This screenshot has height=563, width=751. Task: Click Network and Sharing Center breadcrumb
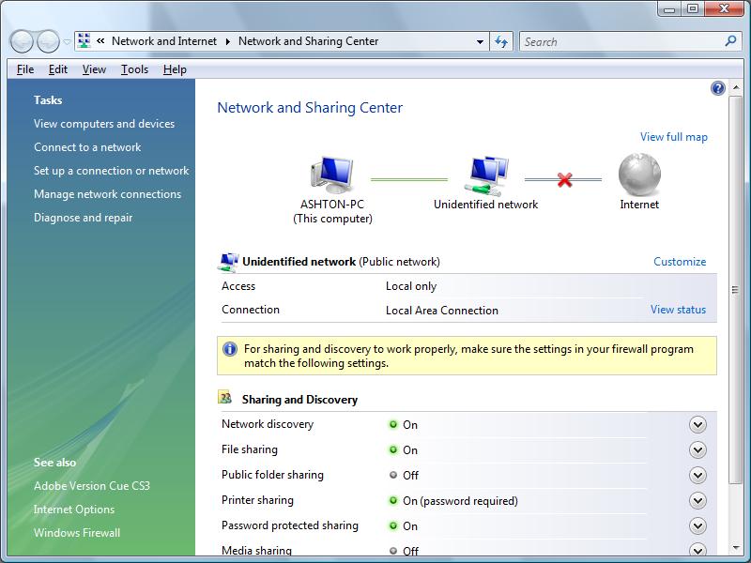coord(309,41)
